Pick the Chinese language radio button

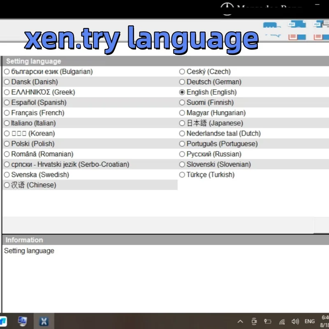tap(7, 185)
